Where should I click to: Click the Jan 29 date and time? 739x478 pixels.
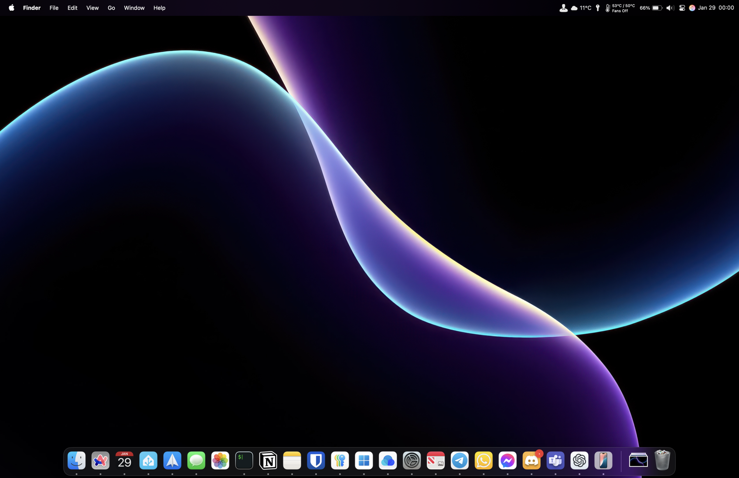[716, 8]
